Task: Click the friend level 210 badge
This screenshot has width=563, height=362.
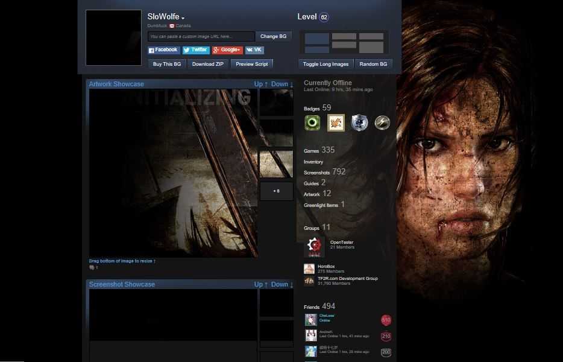Action: click(x=386, y=337)
